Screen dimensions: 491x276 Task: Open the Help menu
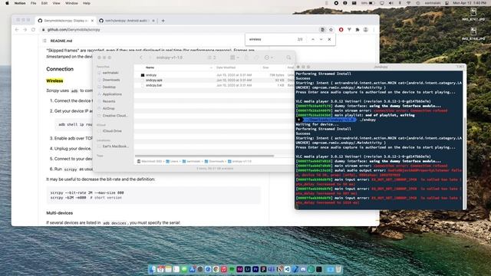pos(87,3)
